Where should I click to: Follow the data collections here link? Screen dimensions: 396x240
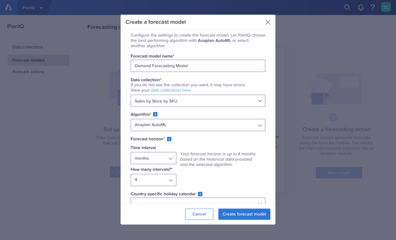pos(171,90)
